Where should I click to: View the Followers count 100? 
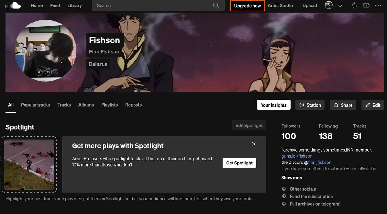289,136
